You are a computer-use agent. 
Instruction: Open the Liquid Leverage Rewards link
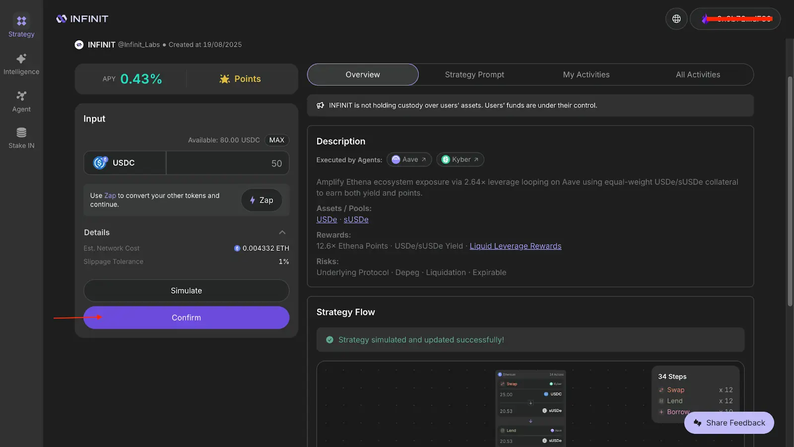(516, 246)
